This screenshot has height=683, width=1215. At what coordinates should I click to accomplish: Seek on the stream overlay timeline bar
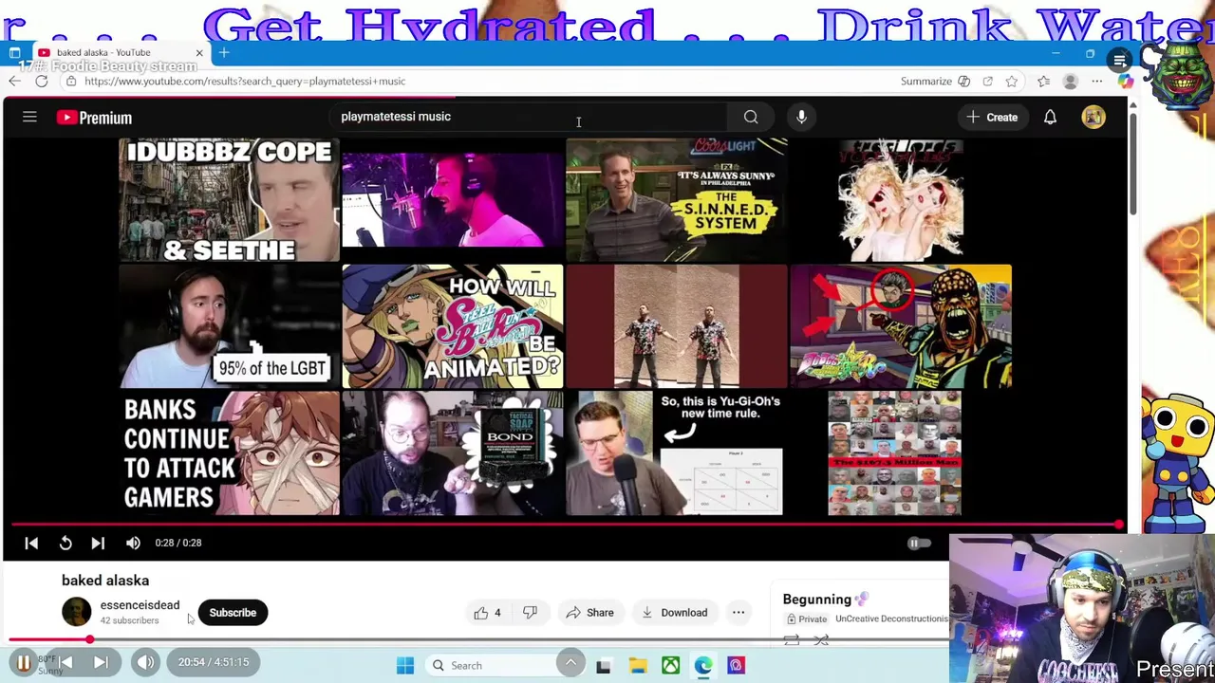(x=475, y=640)
